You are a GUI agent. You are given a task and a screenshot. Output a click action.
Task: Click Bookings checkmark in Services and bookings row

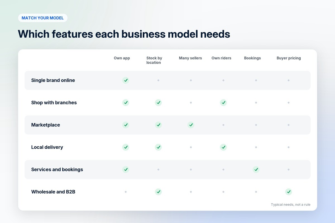256,169
